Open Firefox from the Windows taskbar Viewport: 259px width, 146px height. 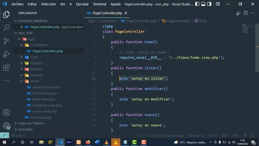(88, 142)
